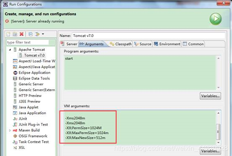Open the filter dropdown arrow in toolbar

click(x=43, y=34)
